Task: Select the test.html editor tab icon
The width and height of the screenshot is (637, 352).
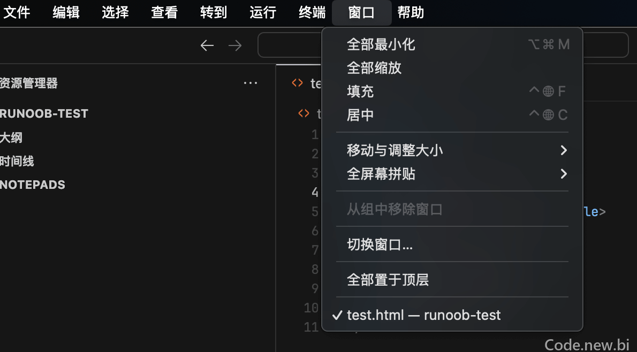Action: coord(298,83)
